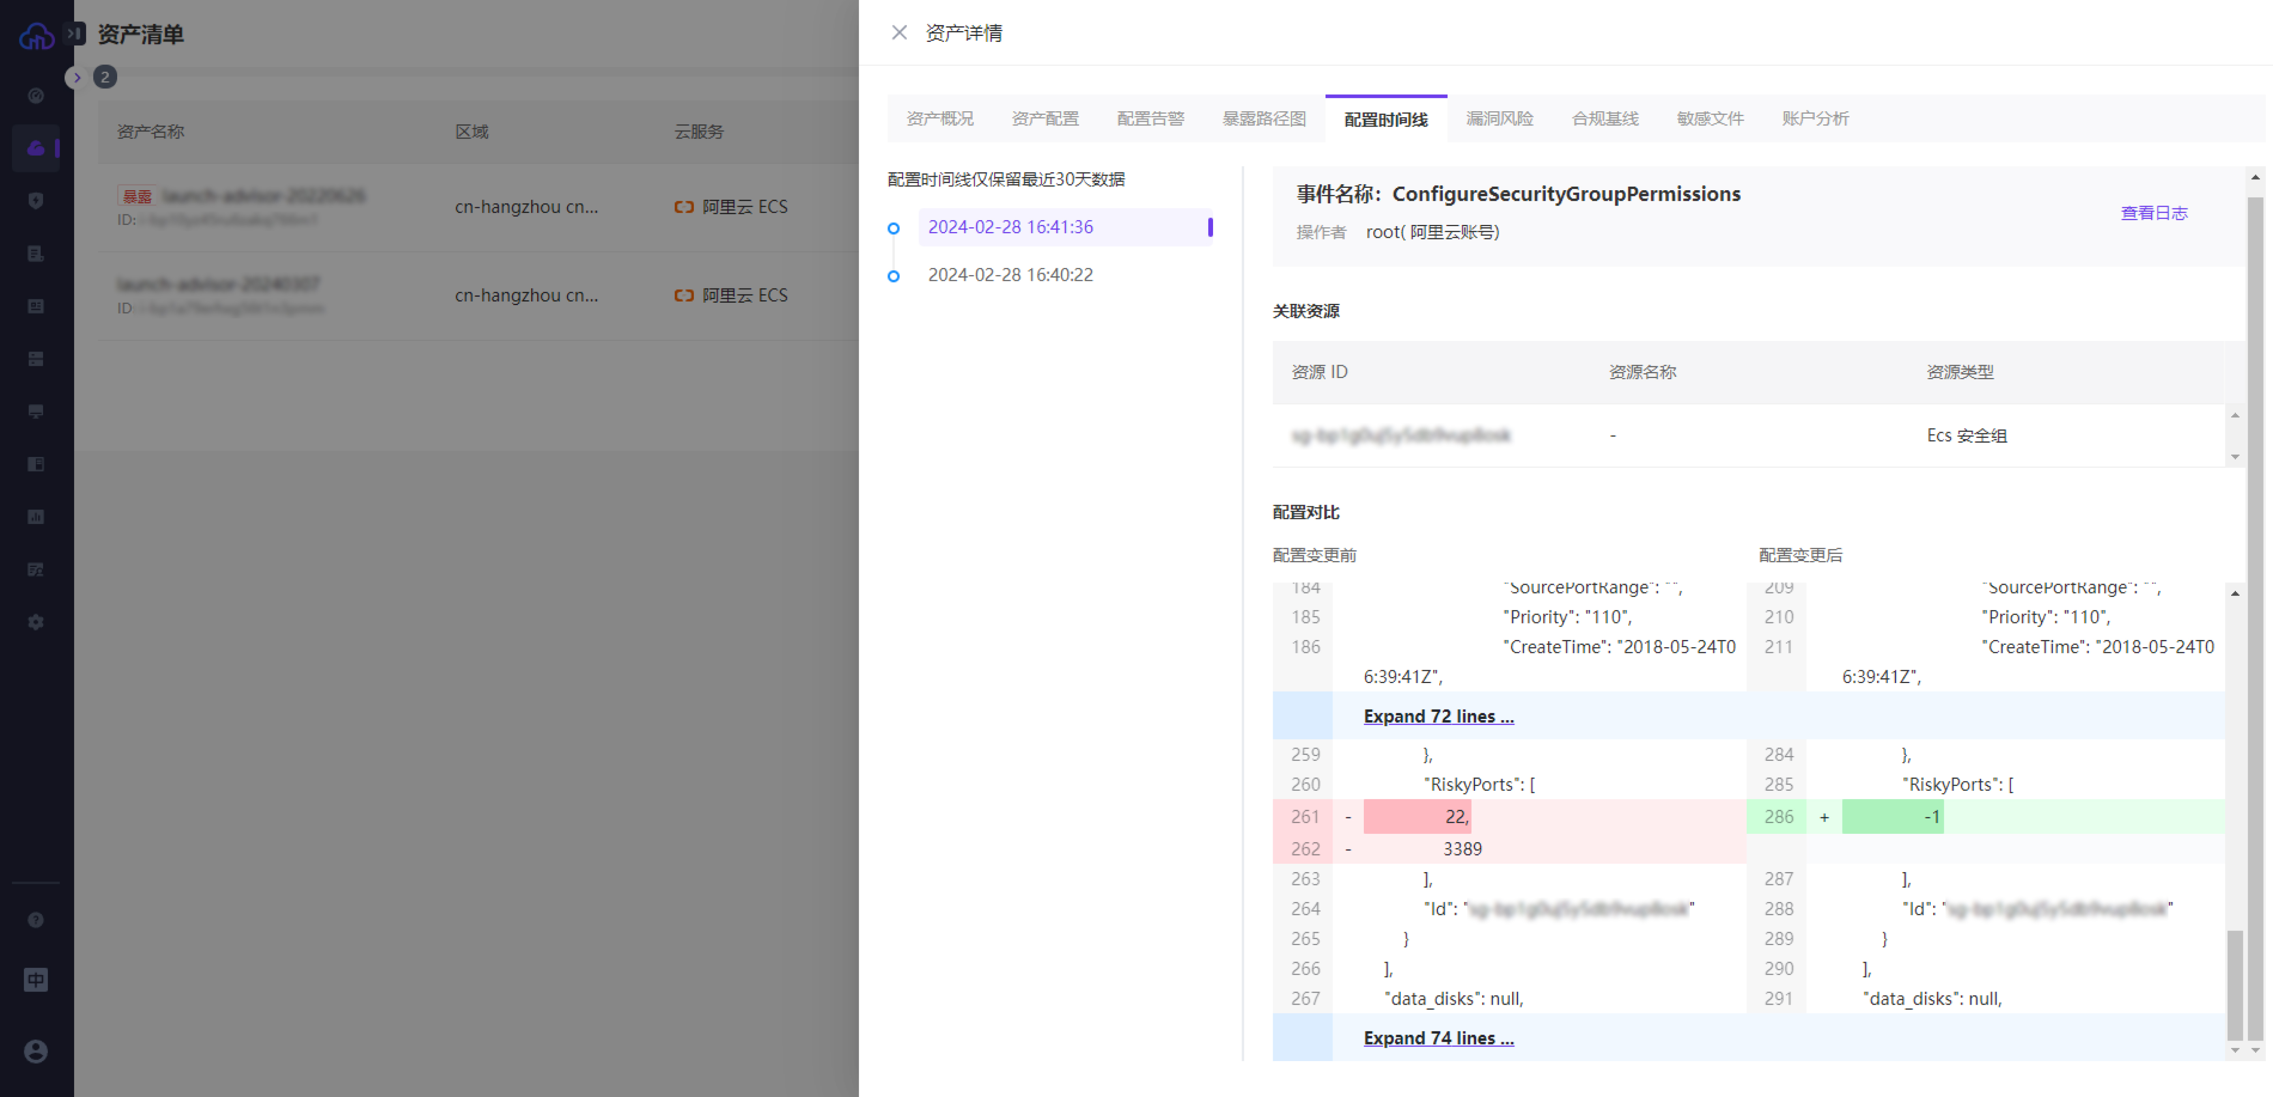Expand 74 hidden diff lines
This screenshot has height=1097, width=2273.
(1438, 1039)
